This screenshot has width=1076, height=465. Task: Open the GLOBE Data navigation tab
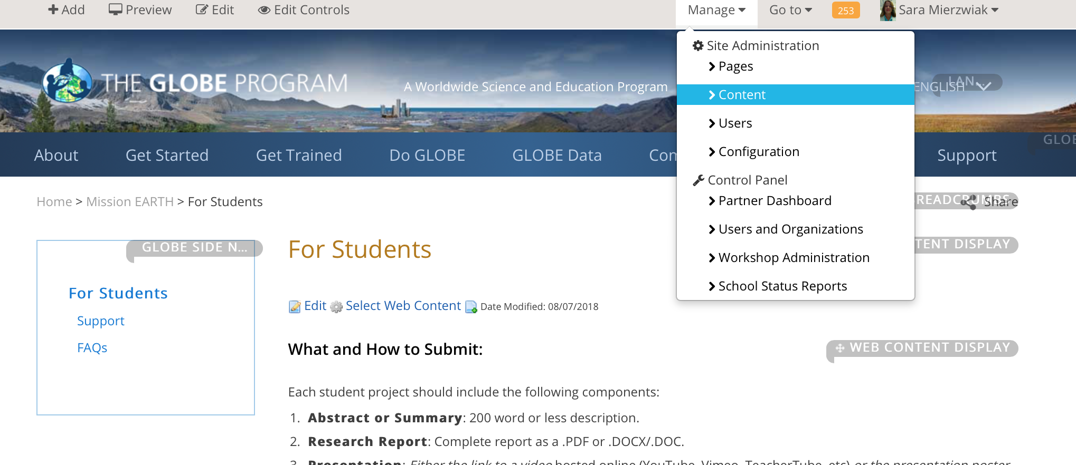tap(557, 155)
